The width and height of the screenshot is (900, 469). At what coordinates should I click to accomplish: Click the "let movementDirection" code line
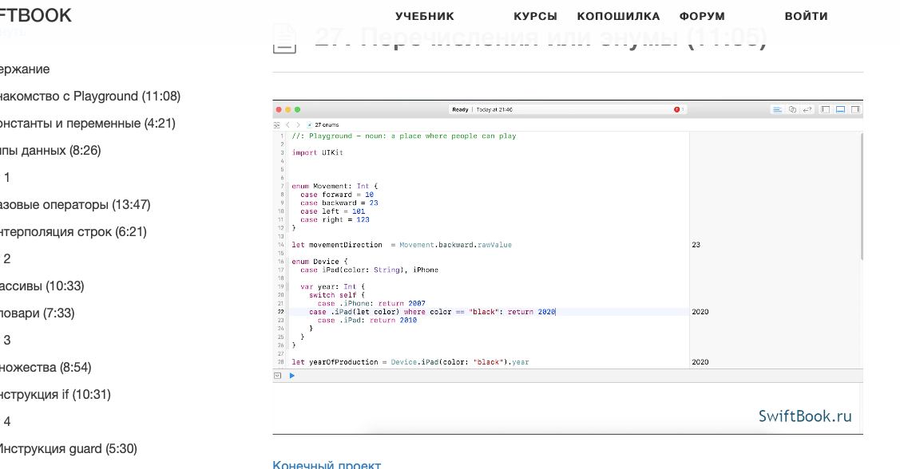(402, 245)
